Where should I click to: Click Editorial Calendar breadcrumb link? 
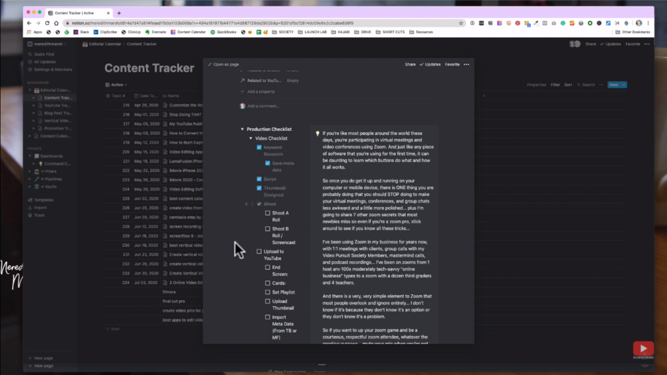(x=102, y=44)
